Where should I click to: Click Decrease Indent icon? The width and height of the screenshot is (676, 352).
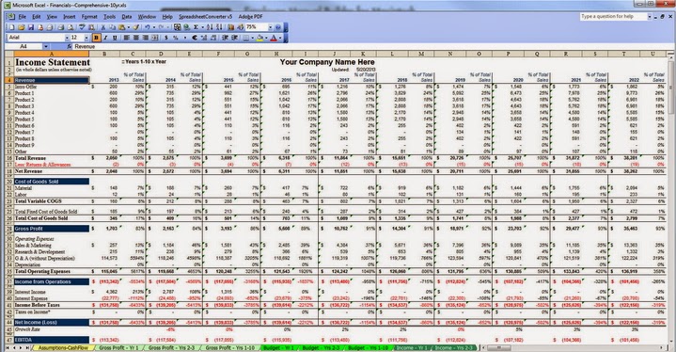(x=225, y=38)
